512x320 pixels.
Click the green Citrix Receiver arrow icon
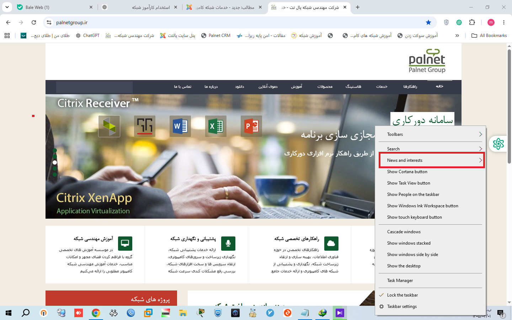[109, 126]
